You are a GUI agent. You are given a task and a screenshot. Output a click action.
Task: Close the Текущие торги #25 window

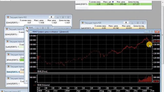point(143,23)
